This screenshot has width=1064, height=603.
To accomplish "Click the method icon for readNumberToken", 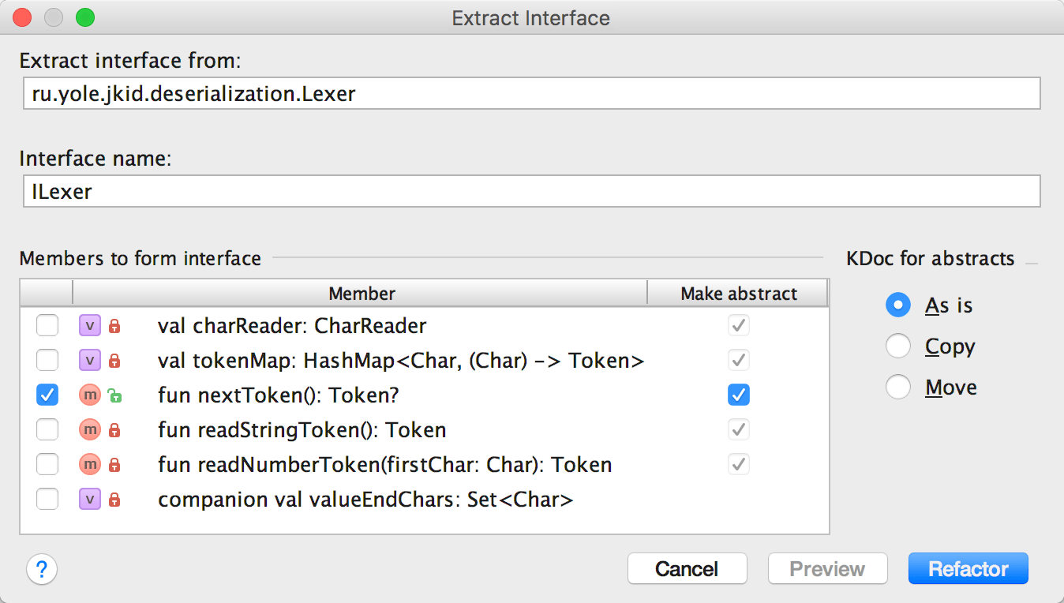I will click(x=90, y=464).
